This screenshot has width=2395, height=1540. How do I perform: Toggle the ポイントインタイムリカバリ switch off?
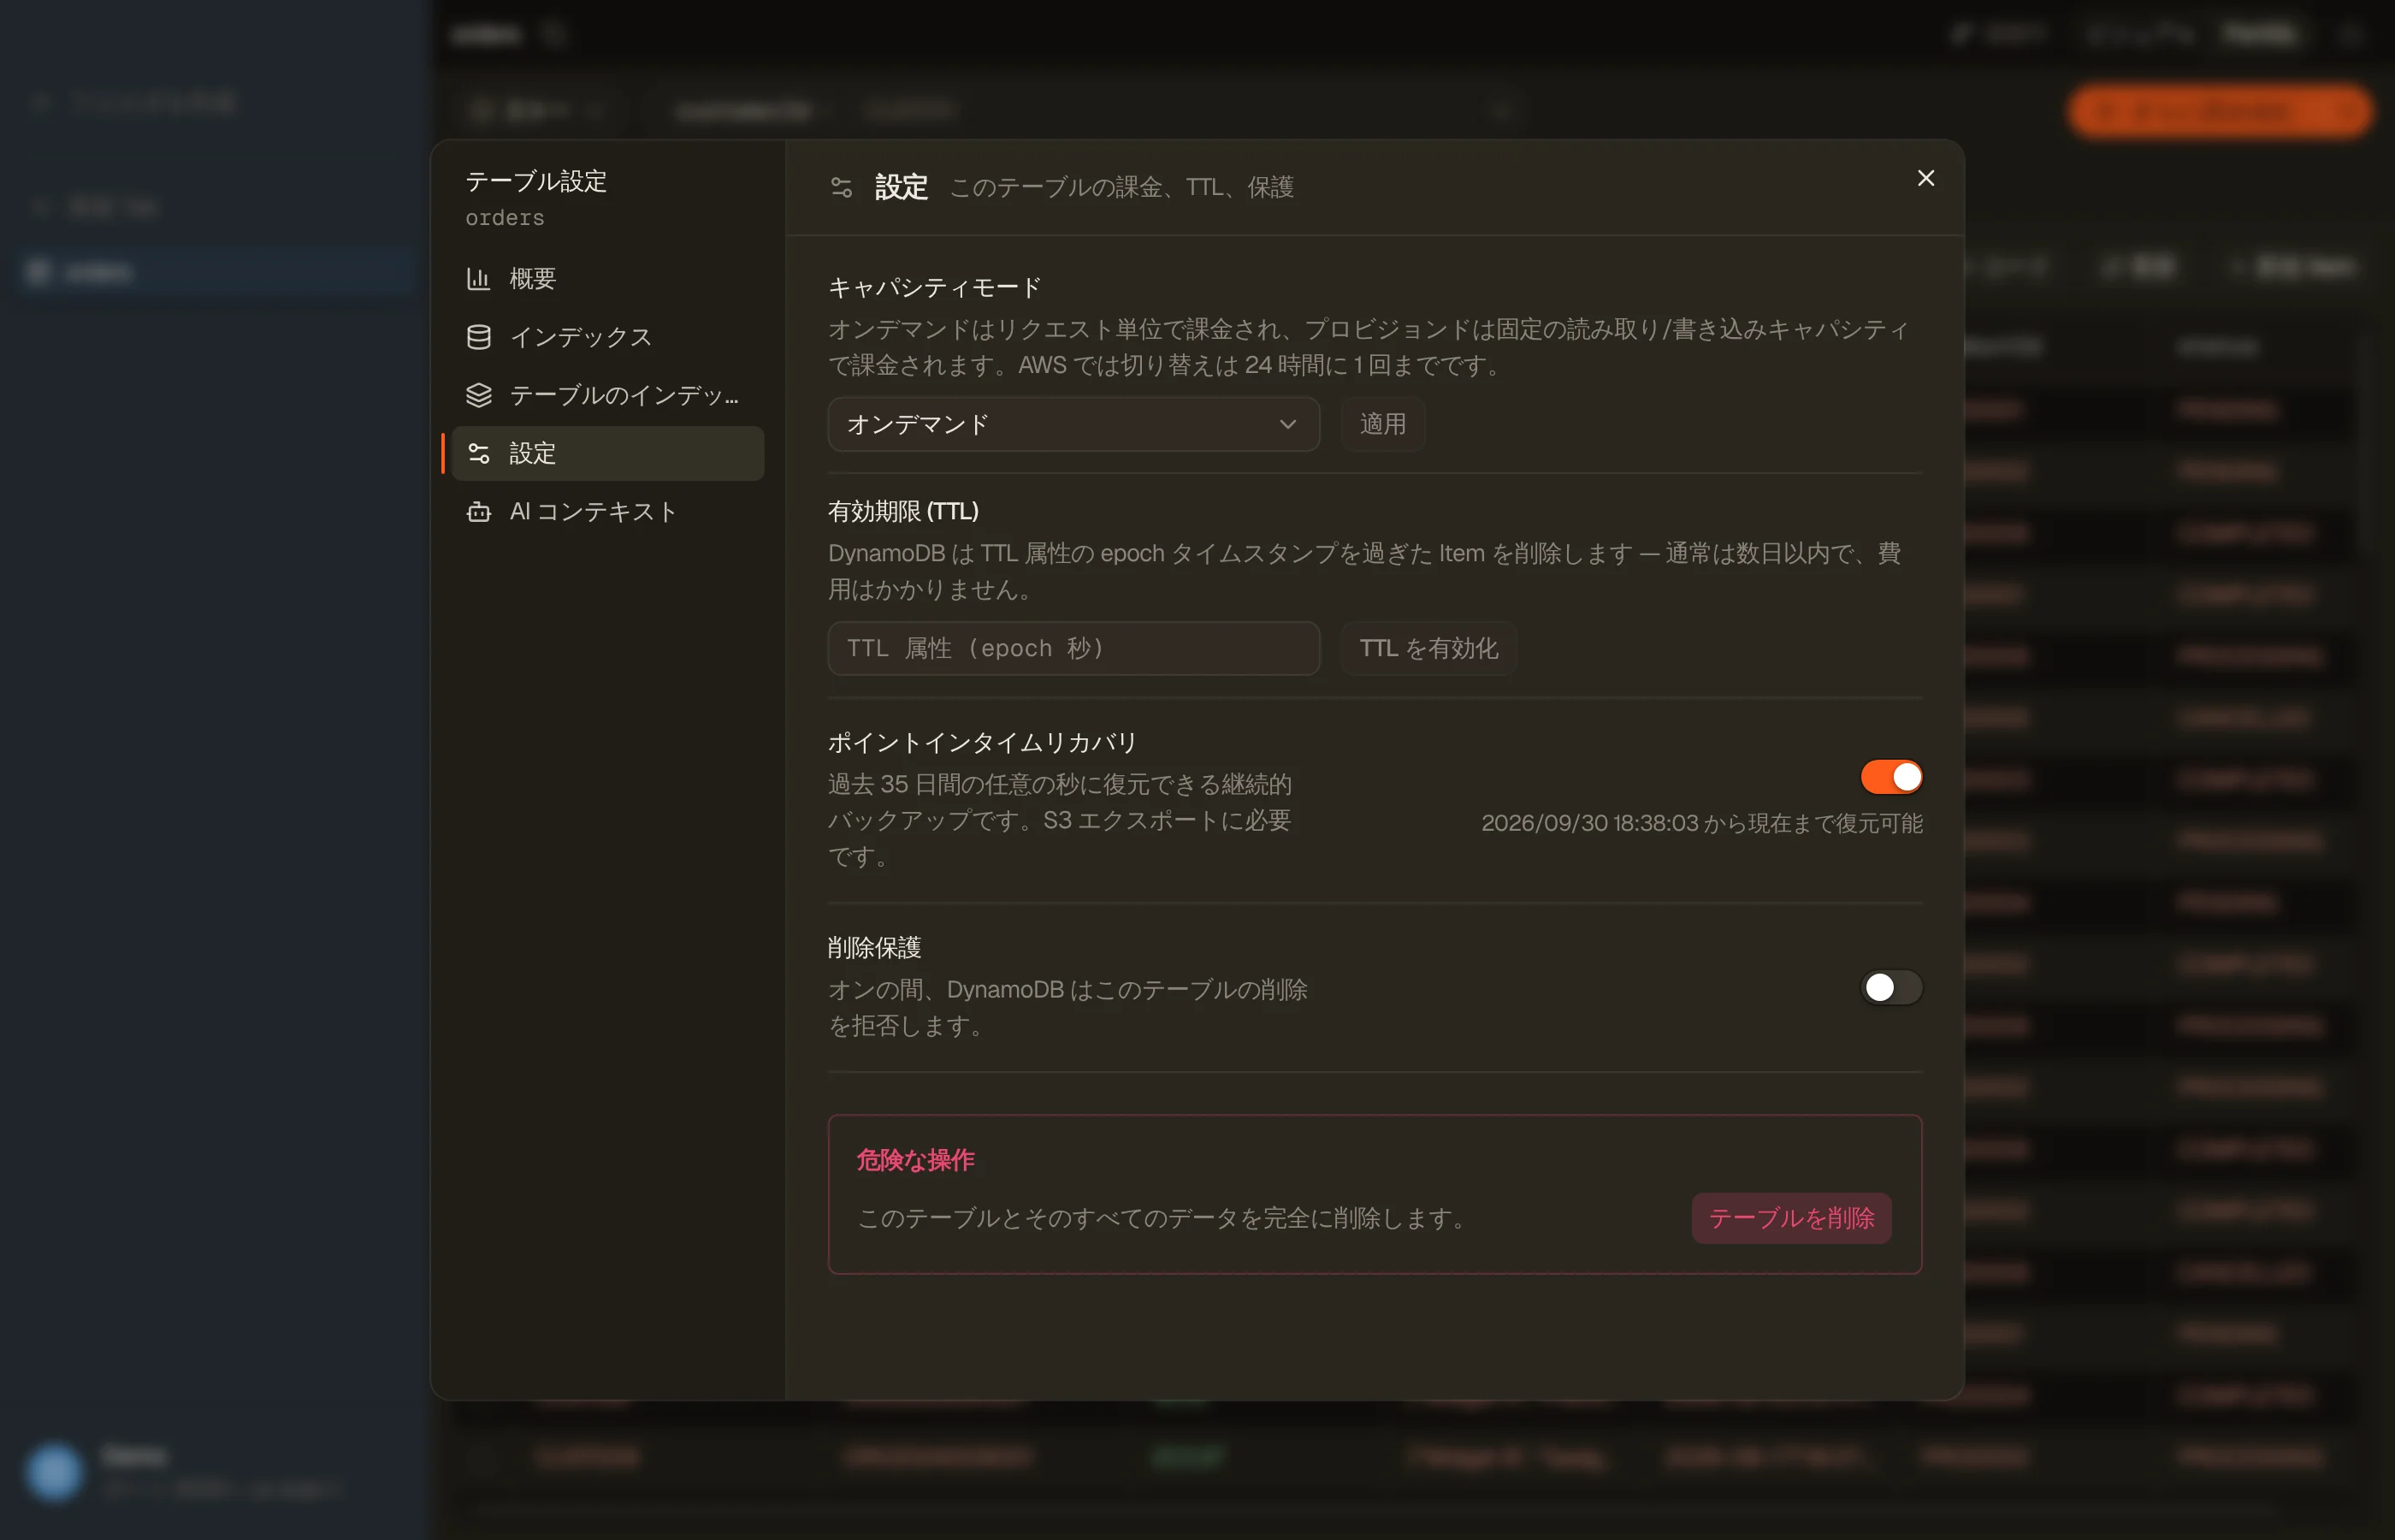[1890, 777]
